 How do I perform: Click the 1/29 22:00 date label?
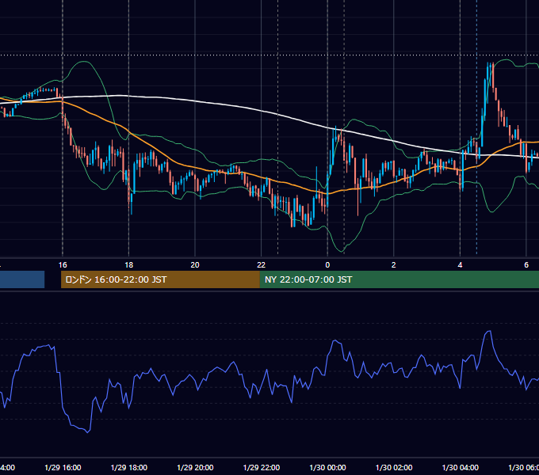click(x=262, y=467)
